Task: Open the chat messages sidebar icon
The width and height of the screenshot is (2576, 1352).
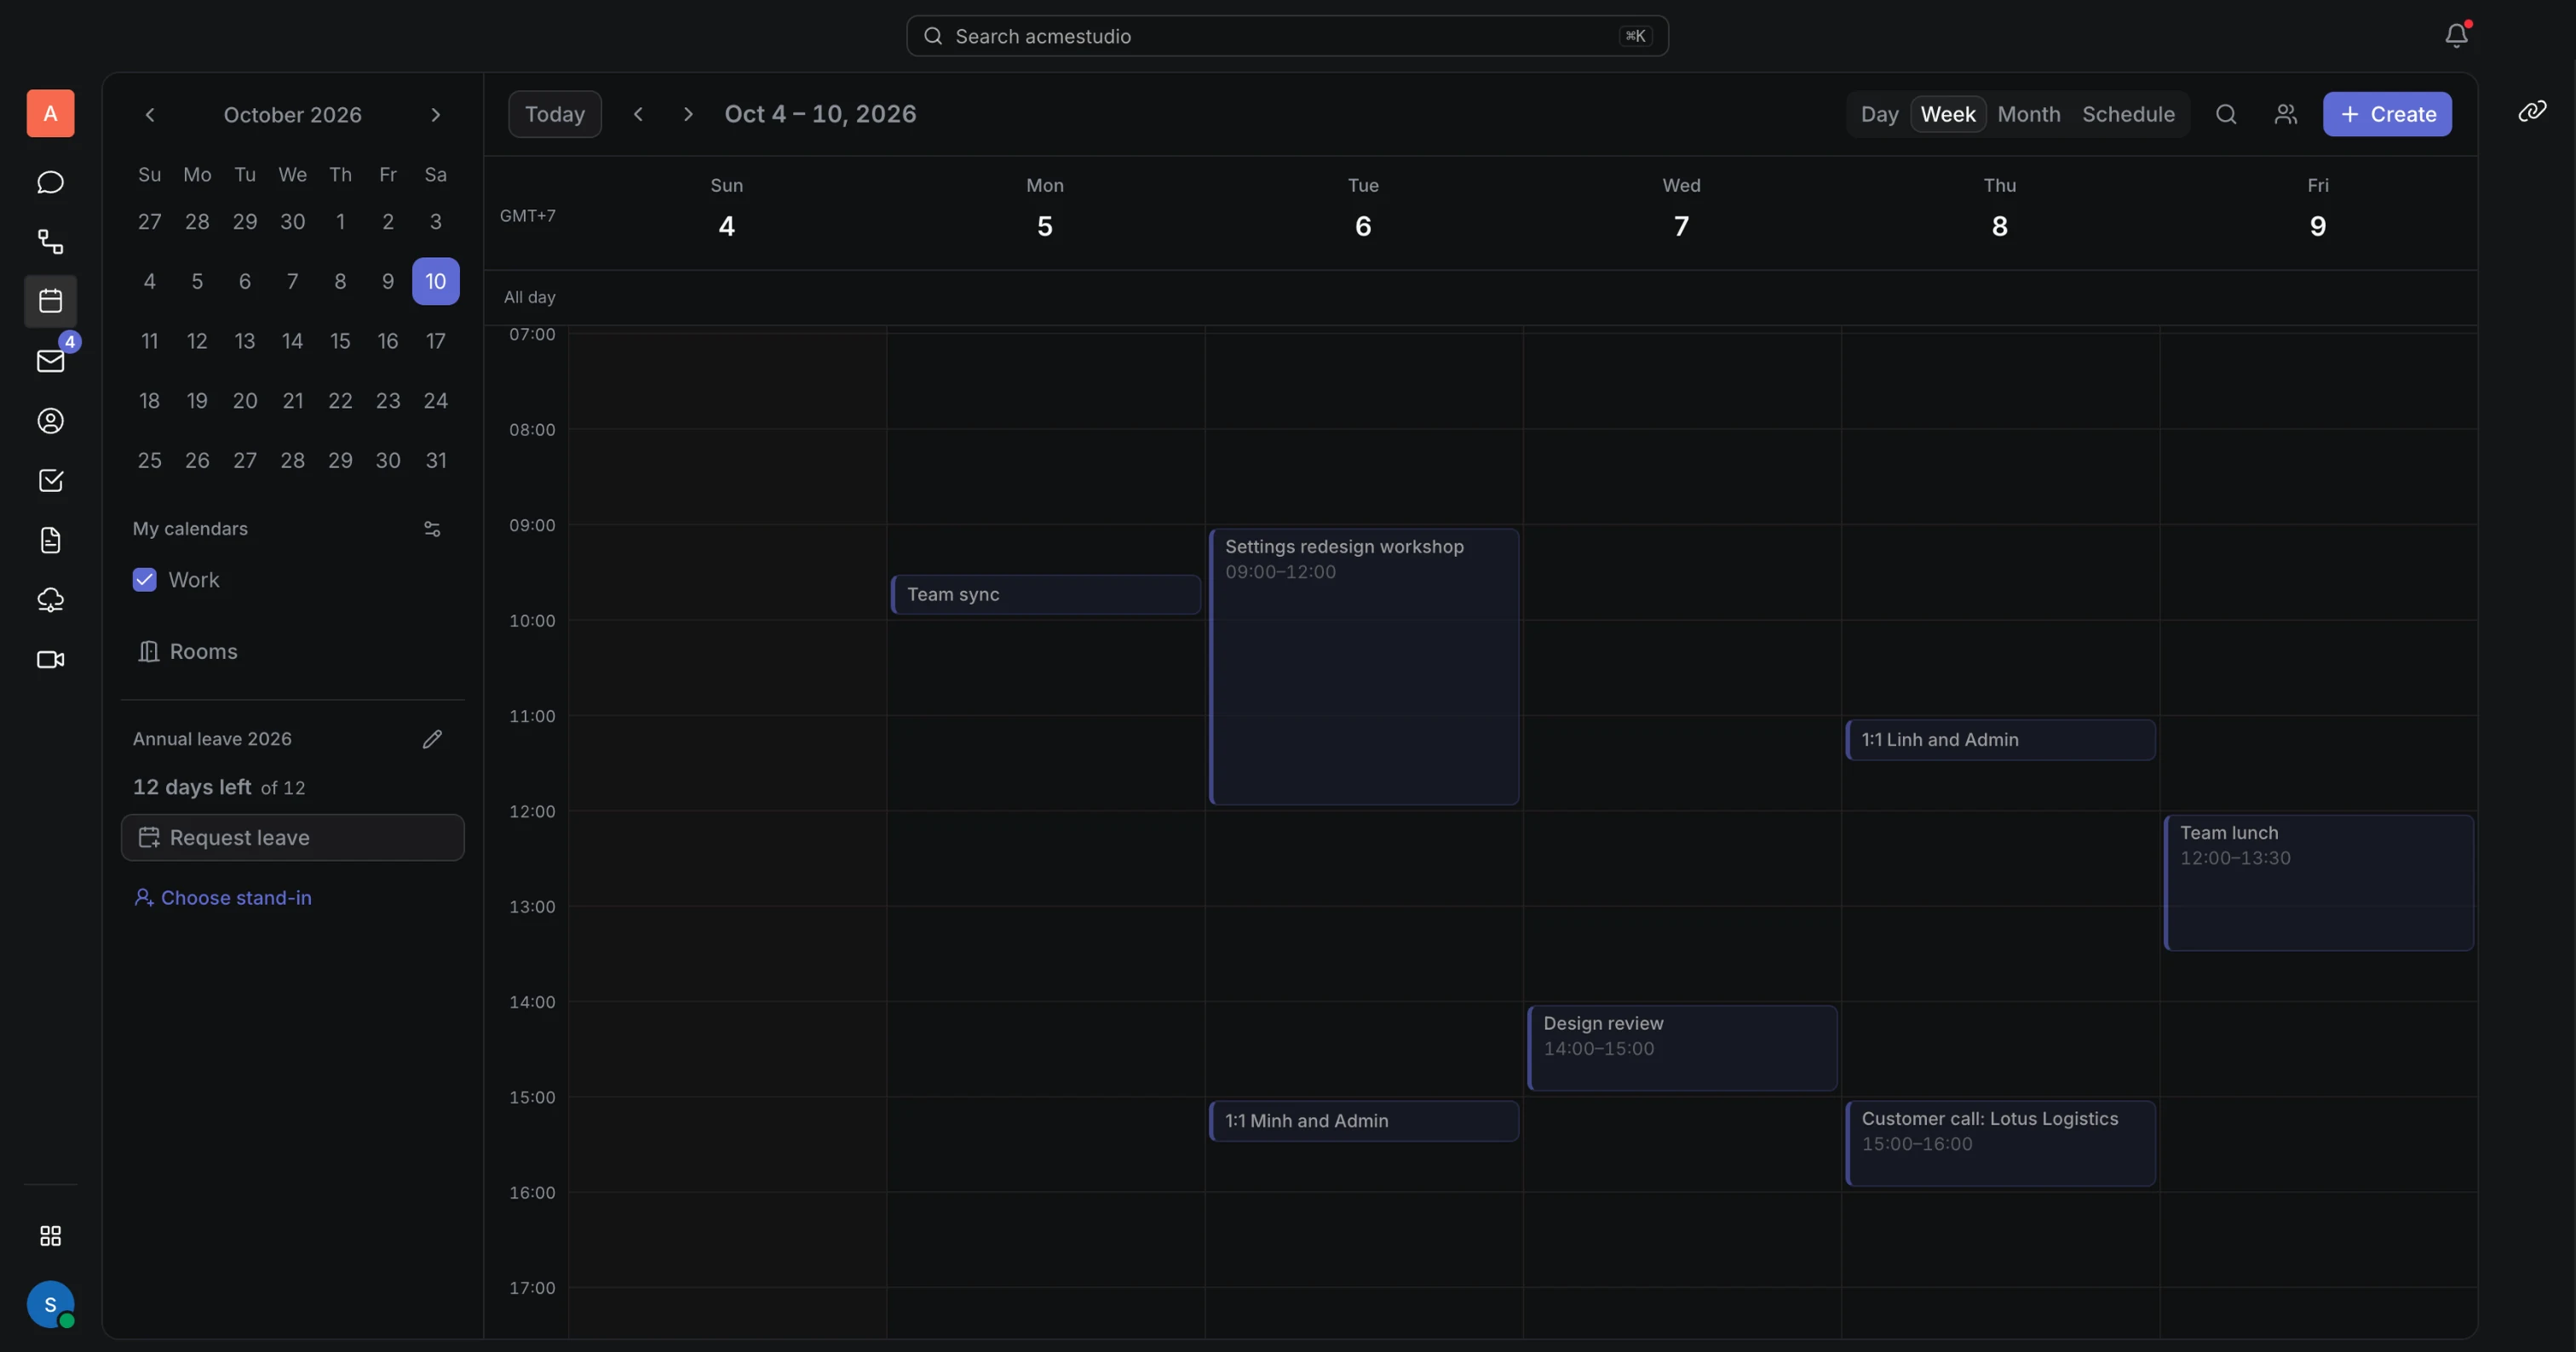Action: click(50, 182)
